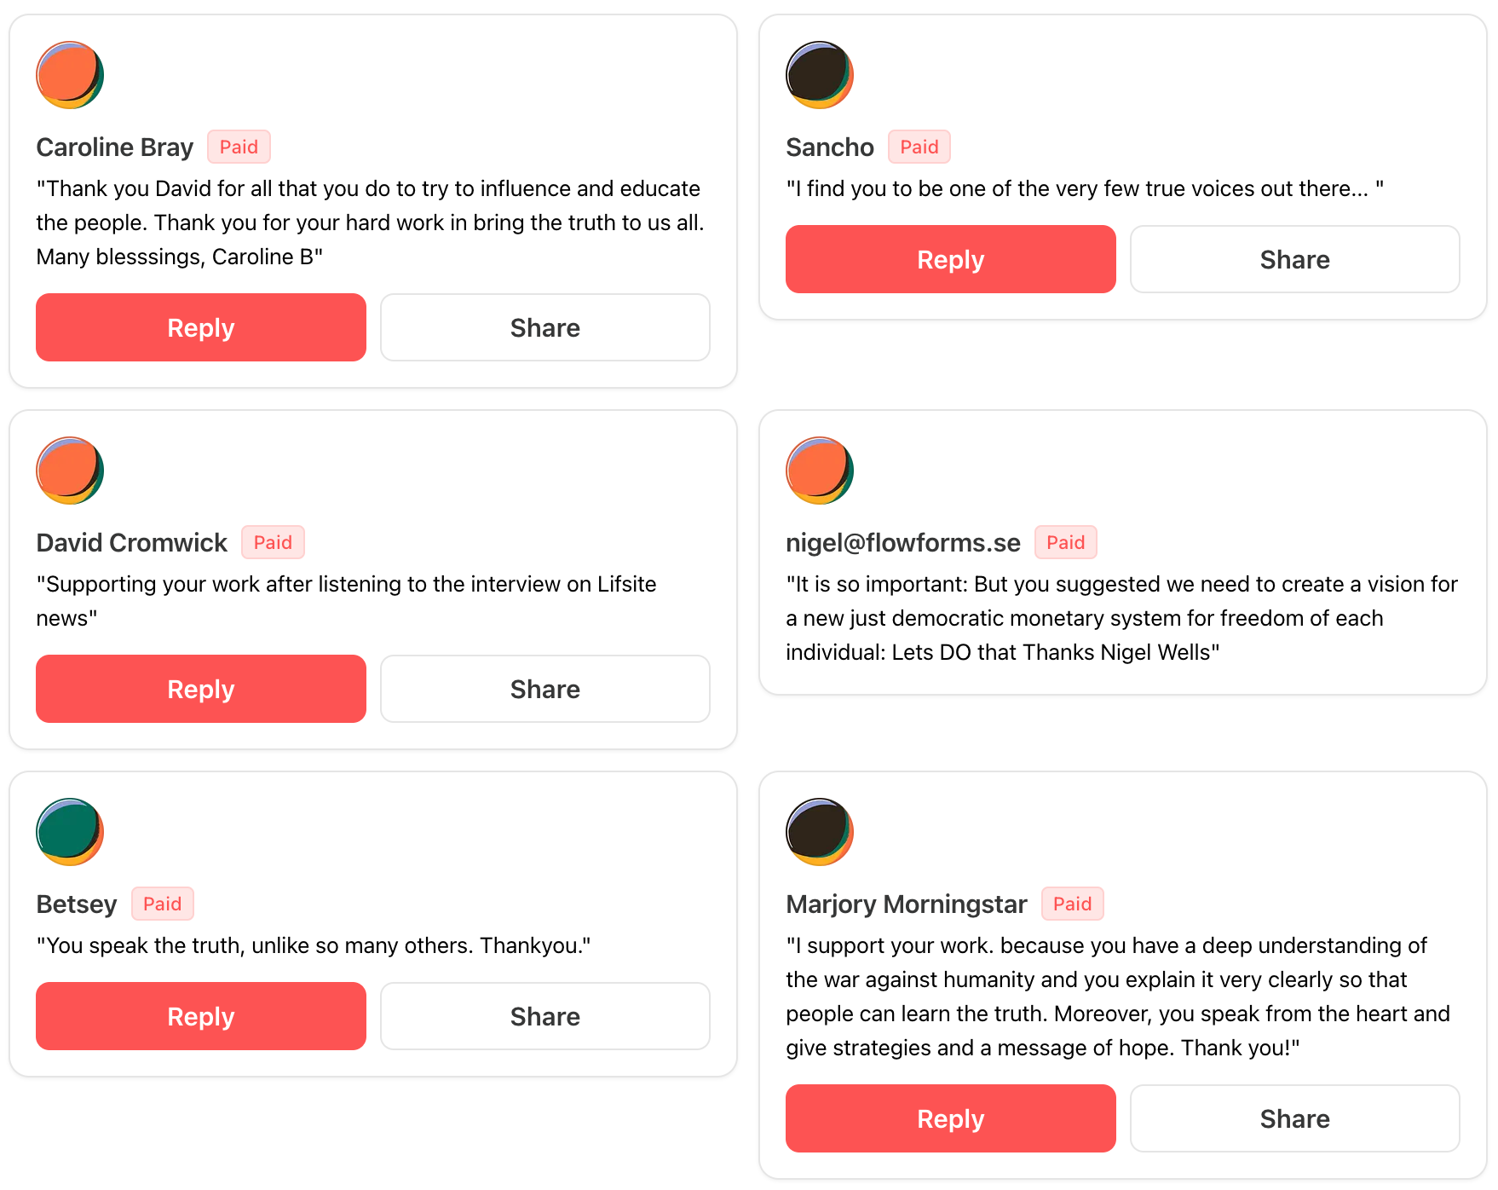Click Sancho's profile avatar
The width and height of the screenshot is (1498, 1190).
820,75
